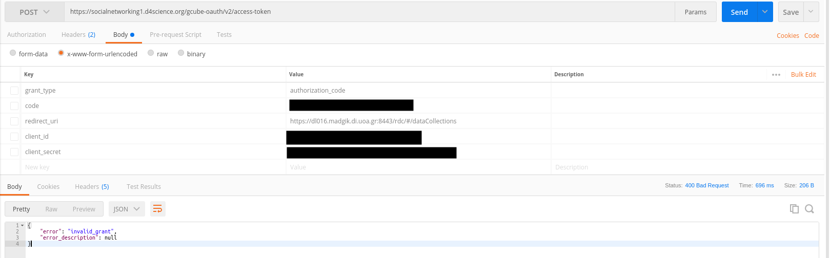Expand the Send button dropdown arrow
Image resolution: width=830 pixels, height=258 pixels.
click(x=765, y=12)
